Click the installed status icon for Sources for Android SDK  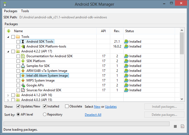(126, 90)
